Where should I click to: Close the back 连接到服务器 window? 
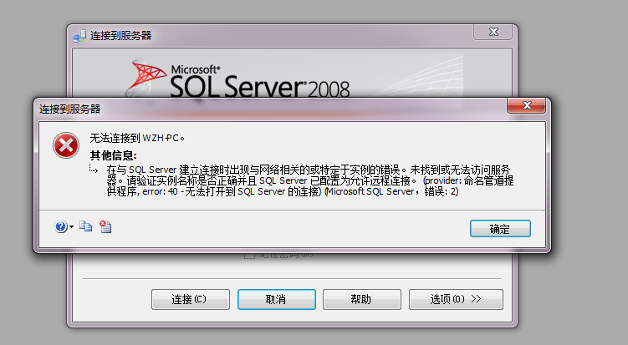[x=493, y=32]
